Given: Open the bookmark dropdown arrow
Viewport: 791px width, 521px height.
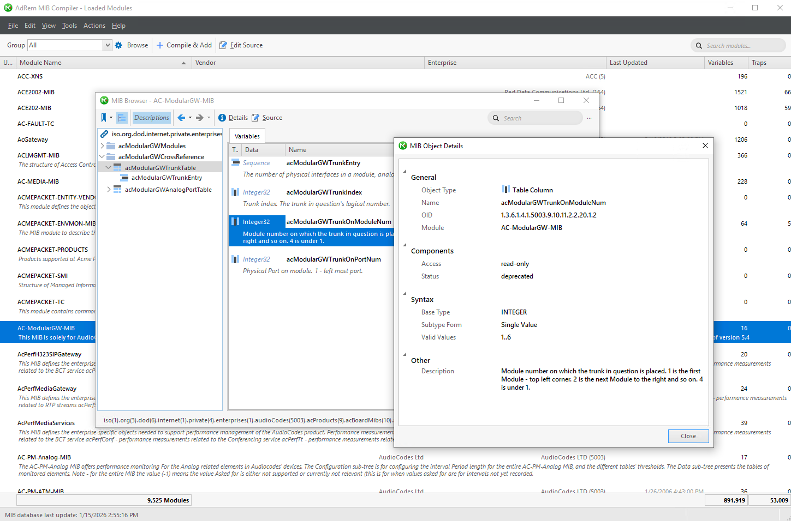Looking at the screenshot, I should pos(111,118).
